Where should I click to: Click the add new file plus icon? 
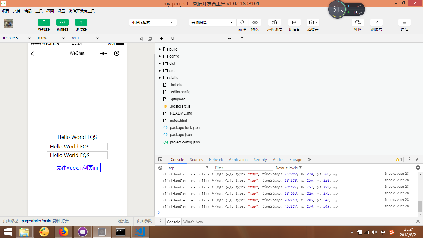point(161,38)
